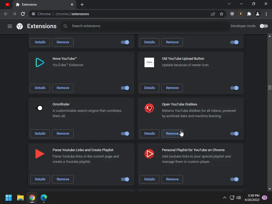Open the Windows Start menu

8,198
